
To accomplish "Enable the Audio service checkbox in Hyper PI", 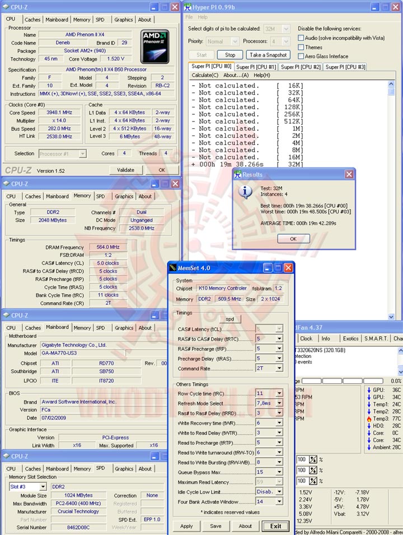I will coord(301,38).
